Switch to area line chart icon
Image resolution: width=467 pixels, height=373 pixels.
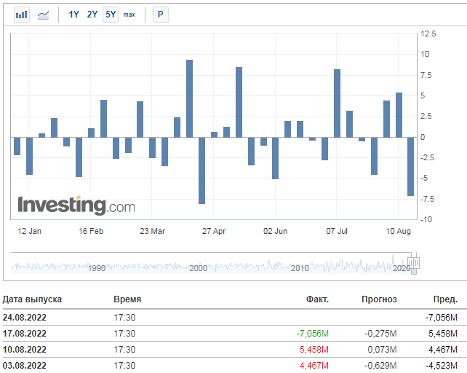(x=43, y=15)
